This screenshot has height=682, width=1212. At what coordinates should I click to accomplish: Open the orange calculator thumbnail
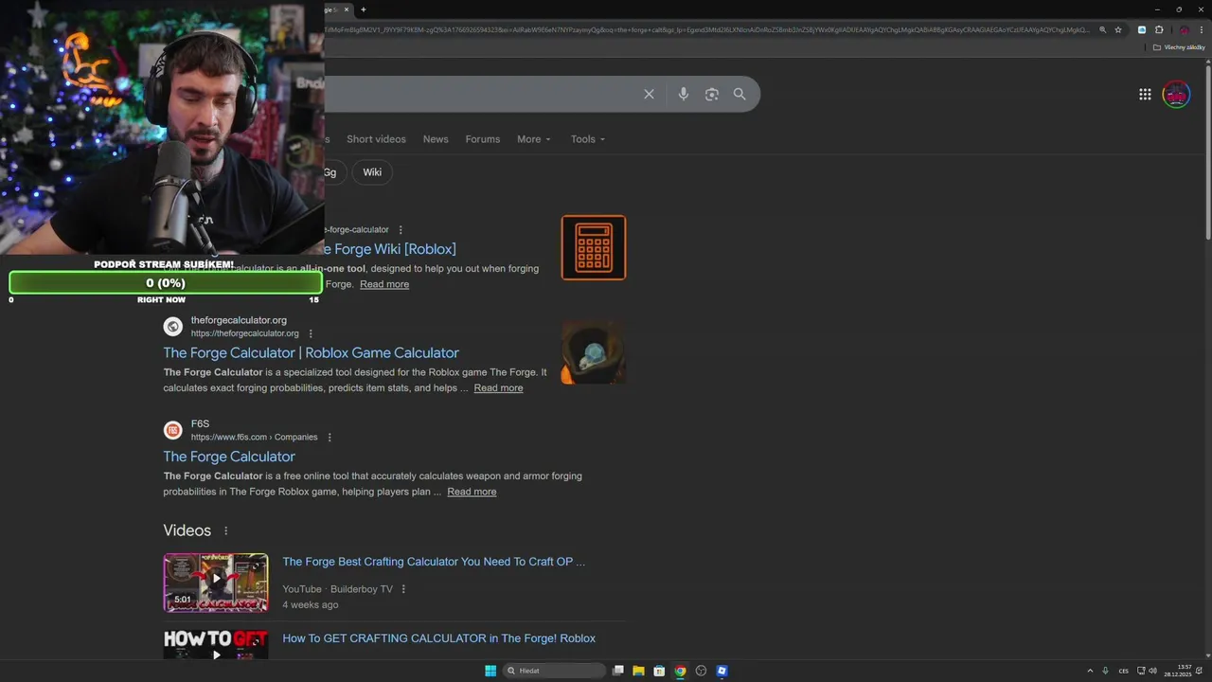pos(594,247)
